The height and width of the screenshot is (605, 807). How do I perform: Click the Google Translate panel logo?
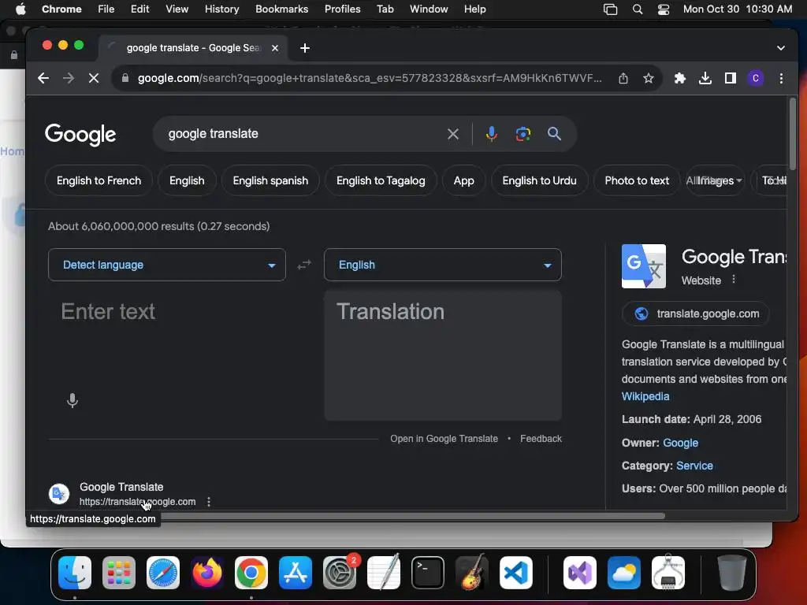[643, 266]
